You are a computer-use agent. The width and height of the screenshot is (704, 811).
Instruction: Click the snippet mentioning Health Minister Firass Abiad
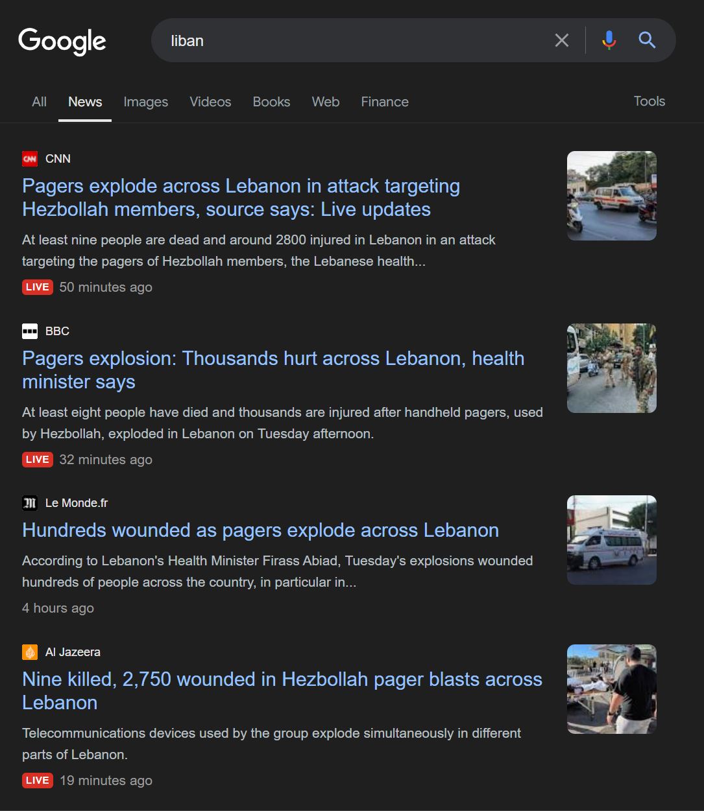(278, 572)
